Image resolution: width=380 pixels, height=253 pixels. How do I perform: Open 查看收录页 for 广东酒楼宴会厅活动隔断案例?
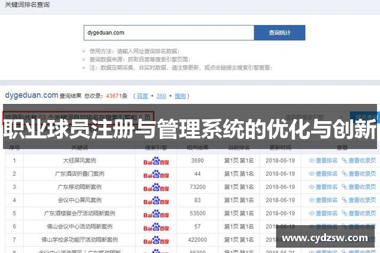click(x=359, y=213)
